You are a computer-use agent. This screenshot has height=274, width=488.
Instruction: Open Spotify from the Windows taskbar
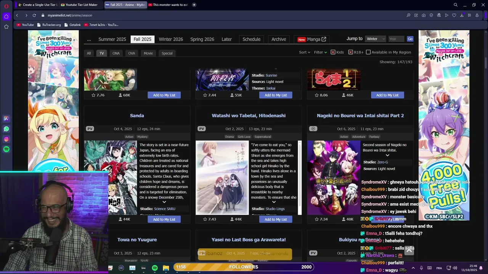155,268
